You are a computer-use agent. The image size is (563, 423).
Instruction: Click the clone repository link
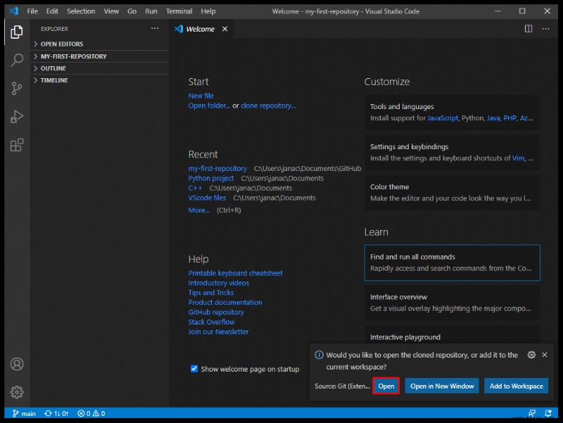(x=268, y=106)
